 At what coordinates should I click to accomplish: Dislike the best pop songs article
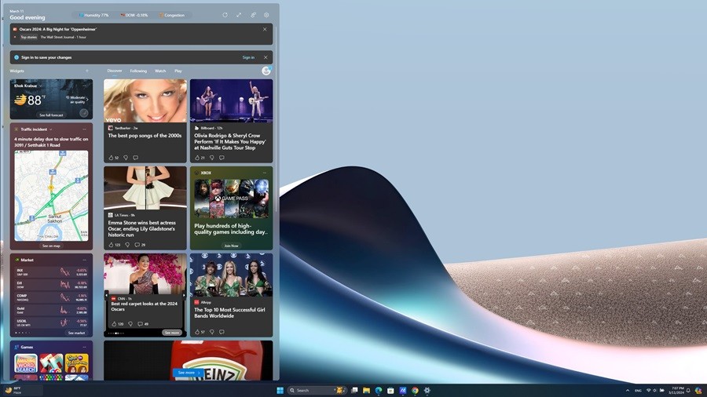(126, 158)
